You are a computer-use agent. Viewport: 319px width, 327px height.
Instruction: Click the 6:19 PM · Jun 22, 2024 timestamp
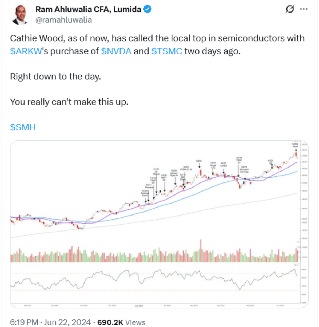pos(50,322)
